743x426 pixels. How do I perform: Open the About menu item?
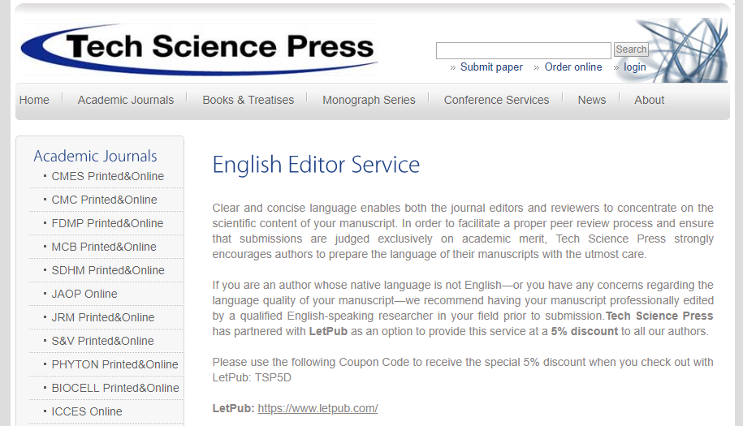pyautogui.click(x=649, y=100)
